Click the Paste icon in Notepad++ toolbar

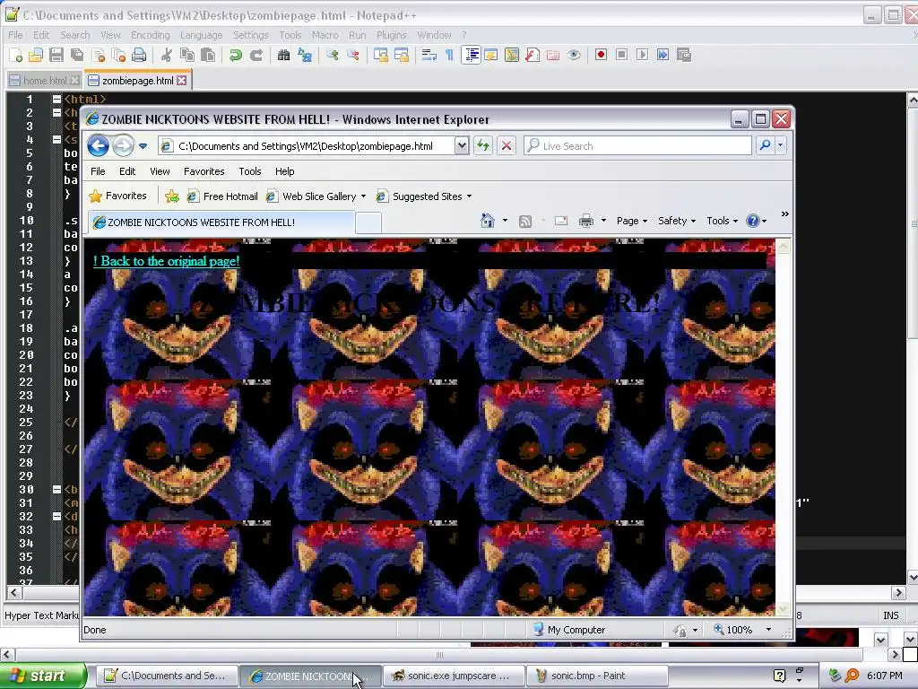(x=208, y=55)
